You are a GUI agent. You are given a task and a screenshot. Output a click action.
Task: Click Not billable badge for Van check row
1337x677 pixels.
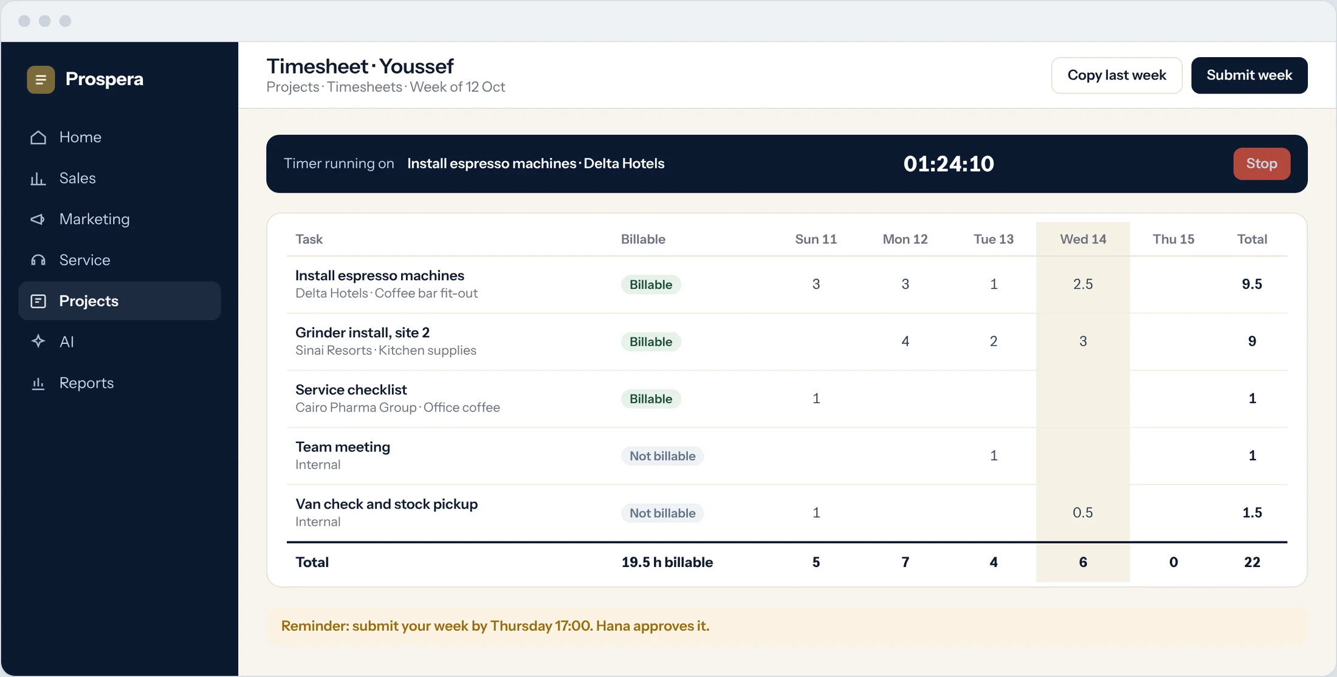662,513
